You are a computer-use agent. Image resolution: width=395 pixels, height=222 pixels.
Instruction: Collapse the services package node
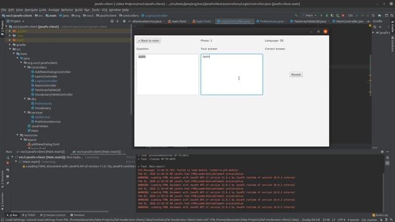(x=25, y=112)
